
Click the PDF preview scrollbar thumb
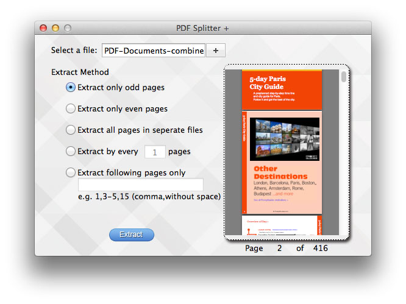pyautogui.click(x=344, y=77)
